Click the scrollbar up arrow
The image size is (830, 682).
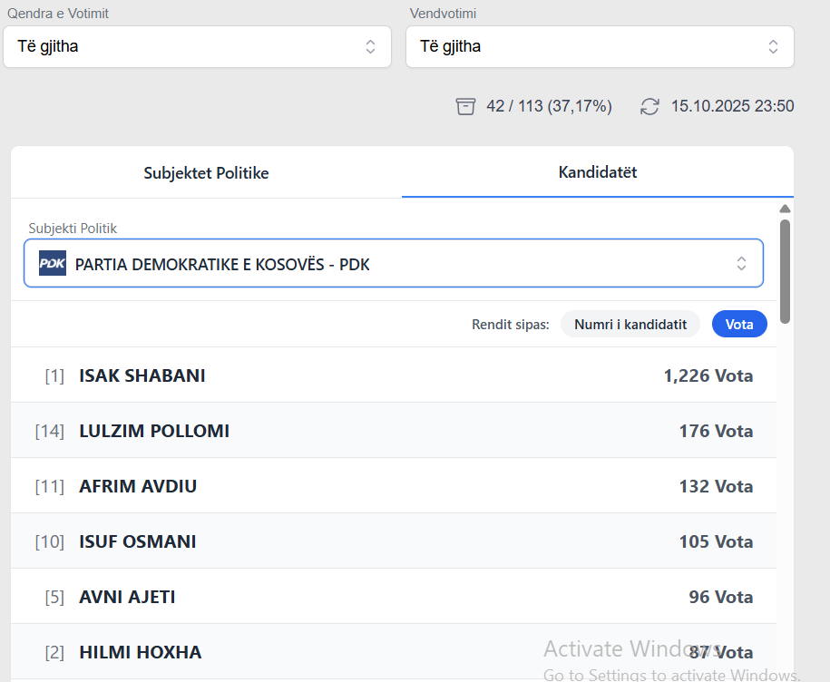click(786, 209)
